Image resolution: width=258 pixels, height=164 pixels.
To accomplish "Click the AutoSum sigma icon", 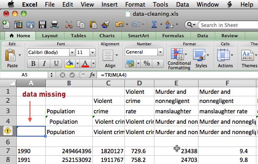I will (154, 24).
